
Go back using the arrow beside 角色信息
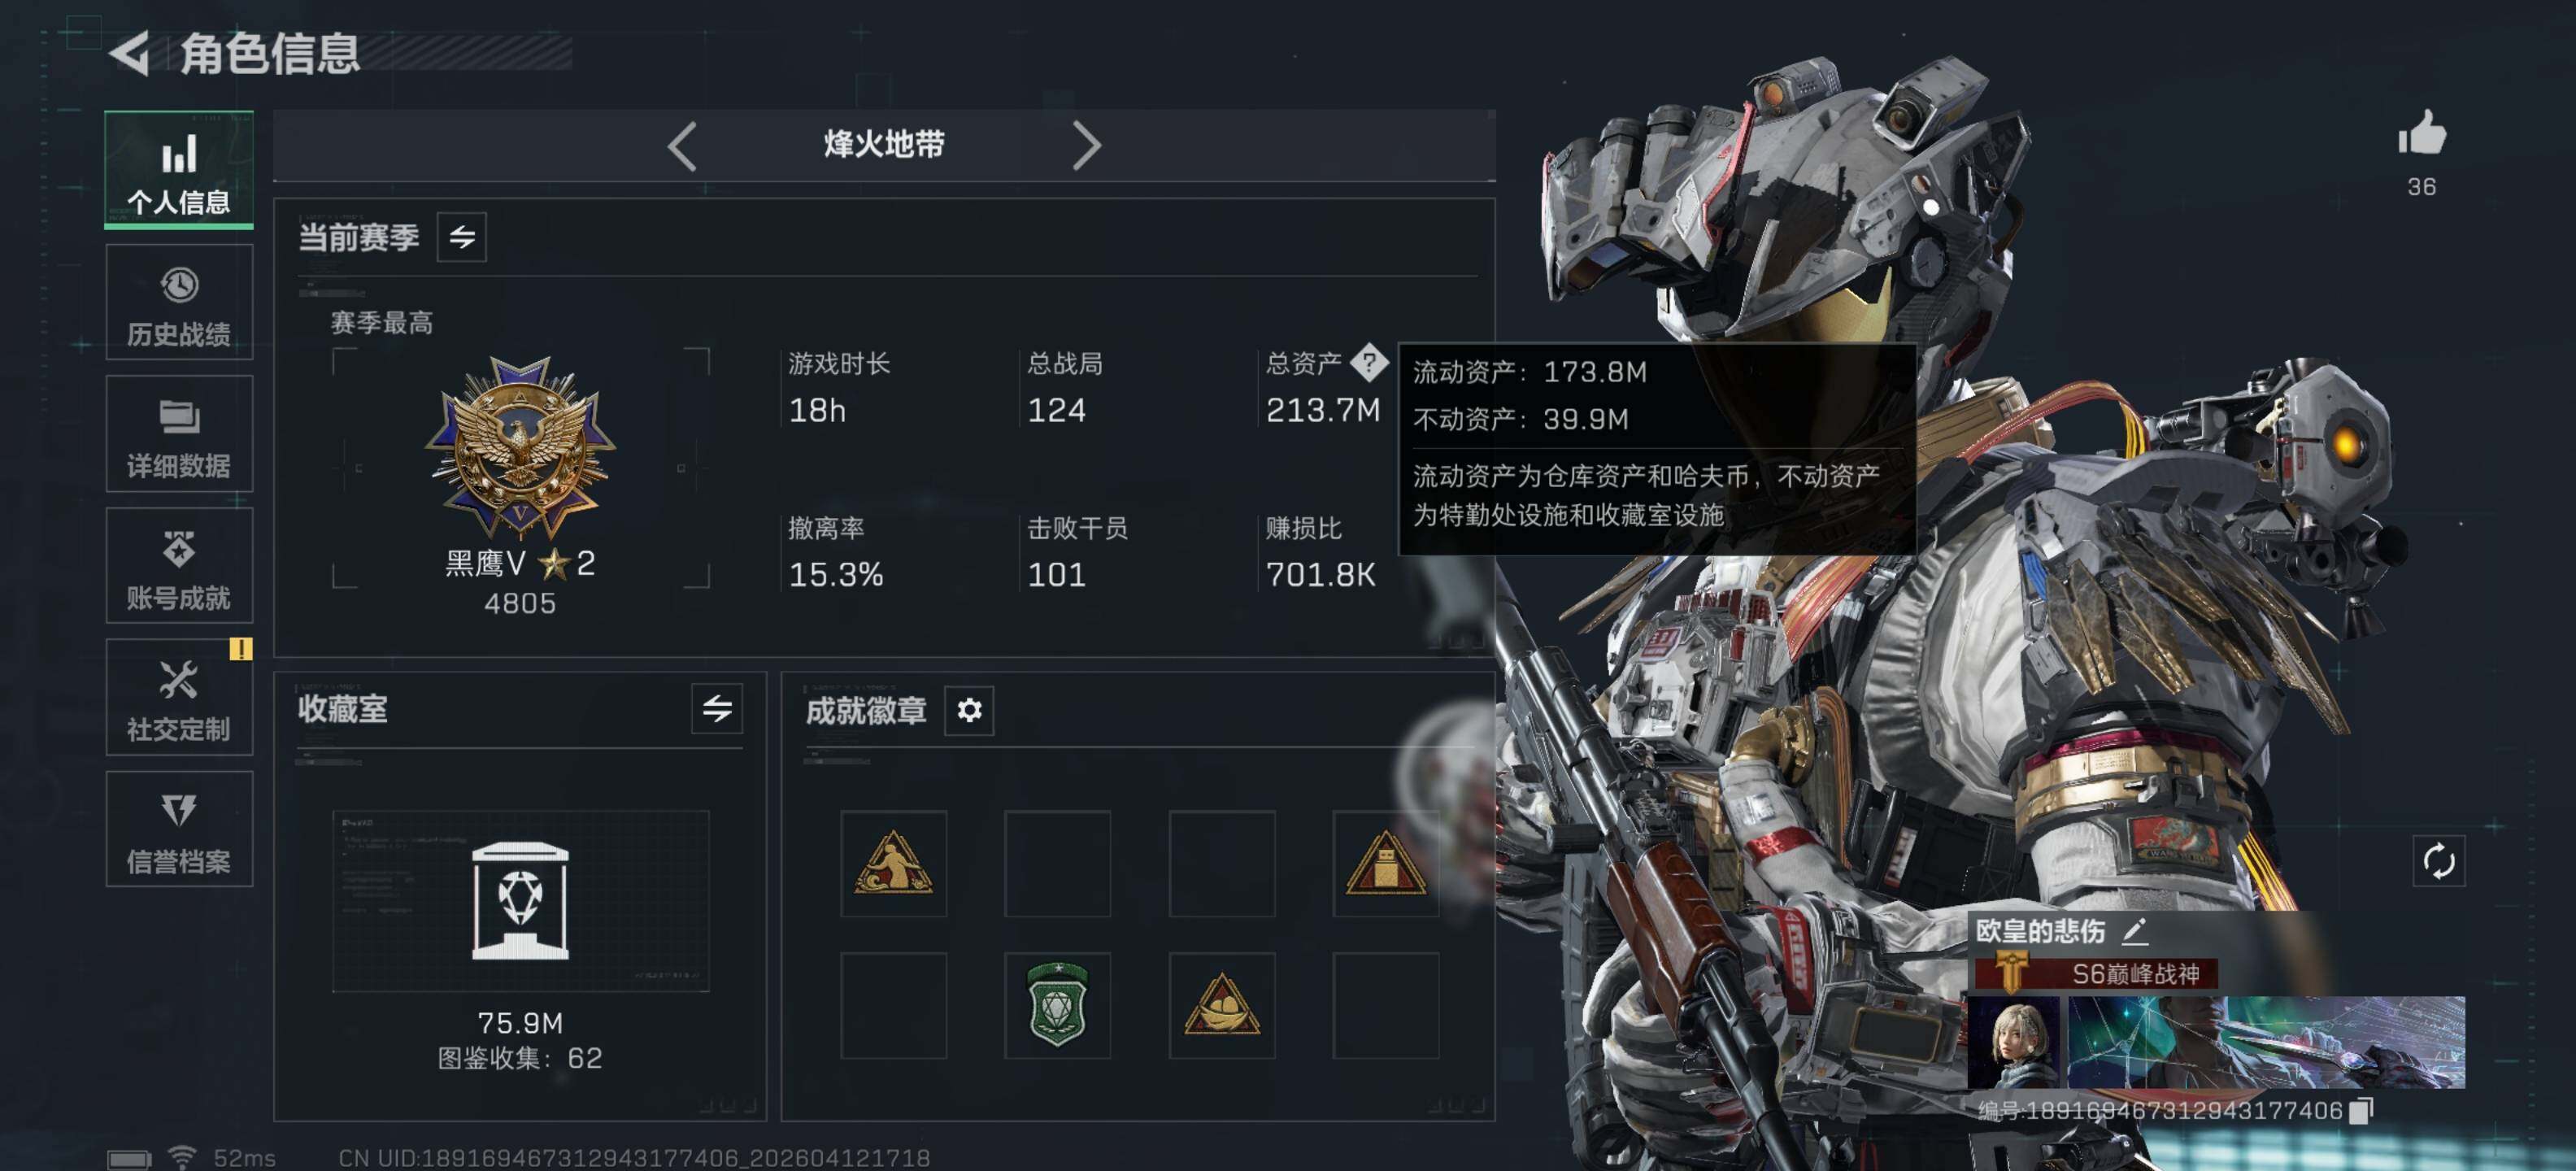point(130,53)
